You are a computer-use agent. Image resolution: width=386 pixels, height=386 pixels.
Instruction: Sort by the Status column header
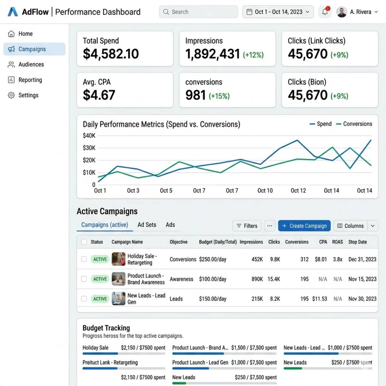[x=97, y=242]
